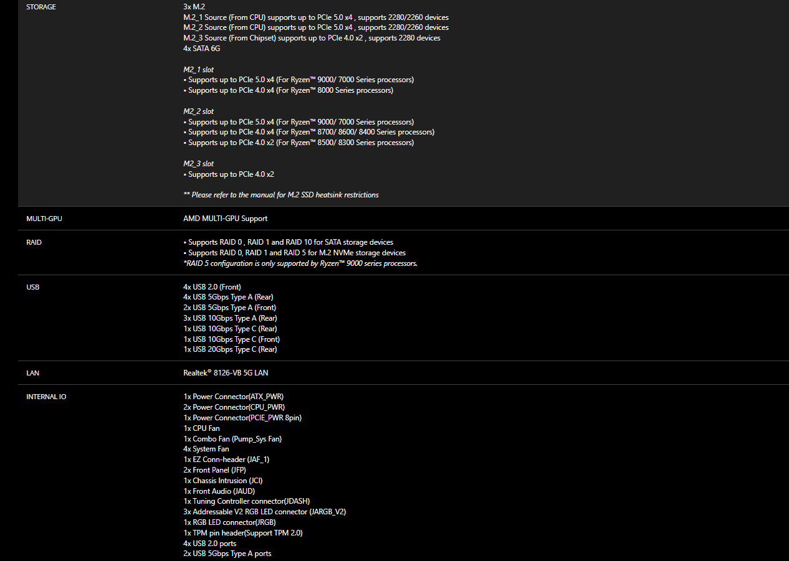Click the RAID 5 configuration footnote

point(300,263)
